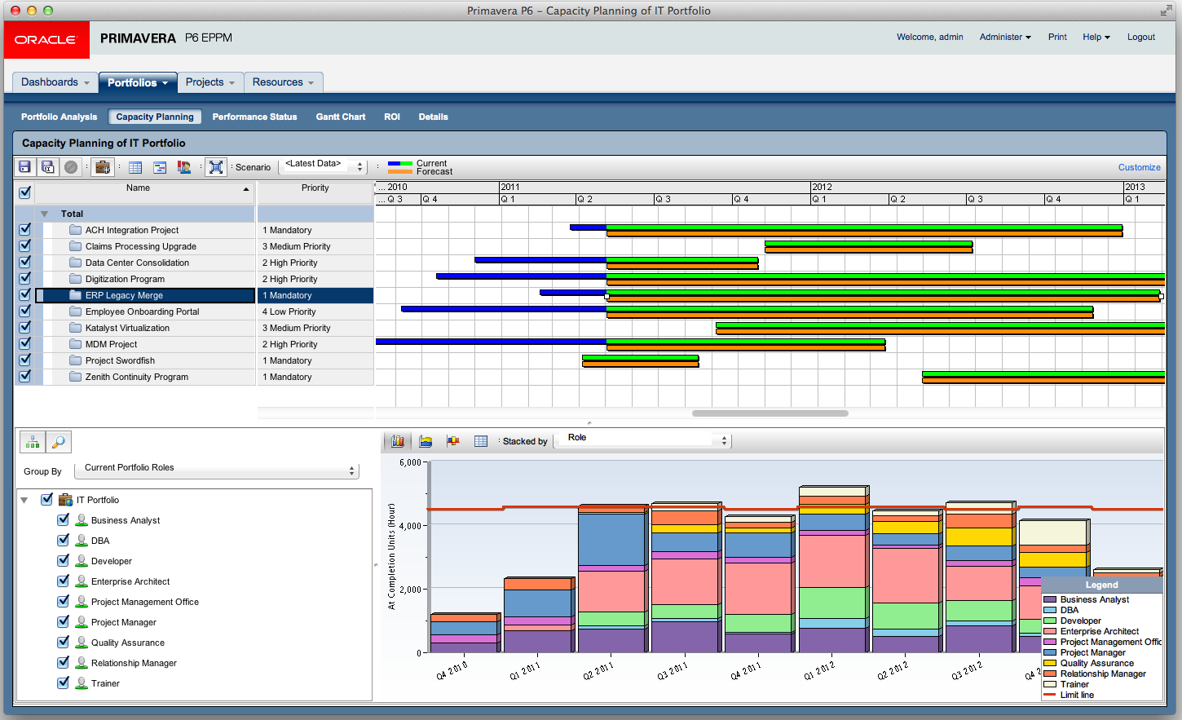Open the Resources menu
This screenshot has width=1182, height=720.
[x=283, y=82]
